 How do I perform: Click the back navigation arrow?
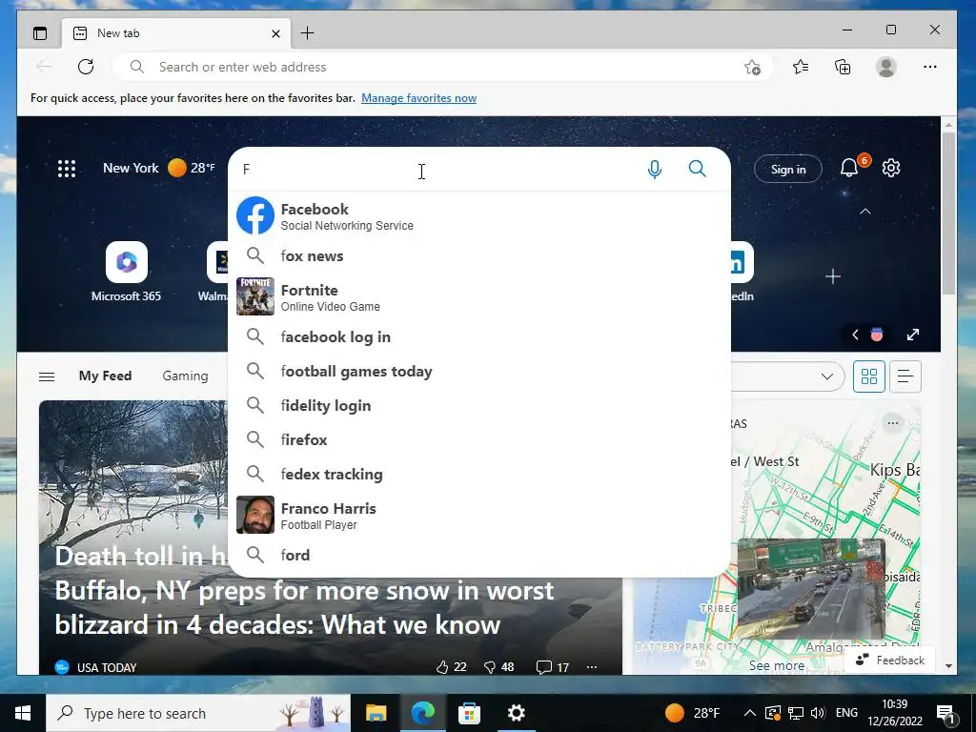coord(44,67)
